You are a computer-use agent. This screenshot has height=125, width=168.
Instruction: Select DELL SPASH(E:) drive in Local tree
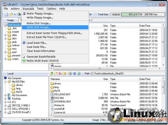[21, 109]
